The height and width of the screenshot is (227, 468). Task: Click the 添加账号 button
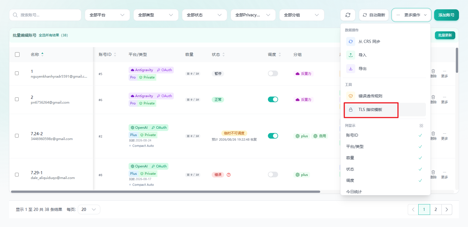[x=447, y=15]
